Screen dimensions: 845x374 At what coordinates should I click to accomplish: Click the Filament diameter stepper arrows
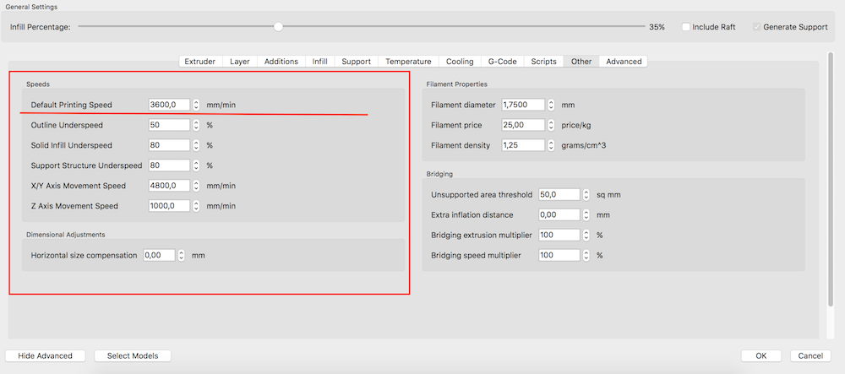(x=551, y=106)
